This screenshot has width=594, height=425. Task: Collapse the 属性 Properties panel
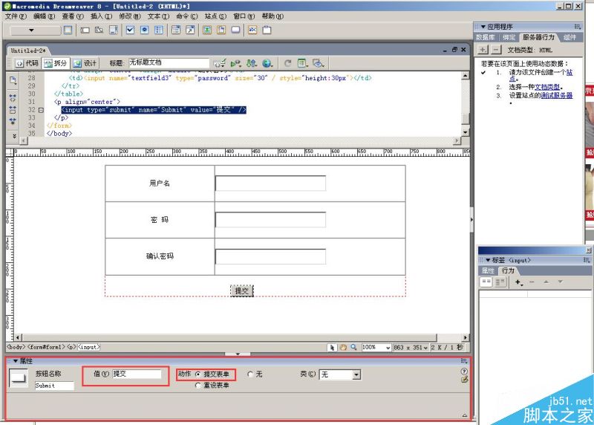coord(16,361)
